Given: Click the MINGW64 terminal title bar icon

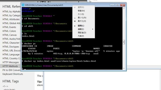Looking at the screenshot, I should 23,5.
